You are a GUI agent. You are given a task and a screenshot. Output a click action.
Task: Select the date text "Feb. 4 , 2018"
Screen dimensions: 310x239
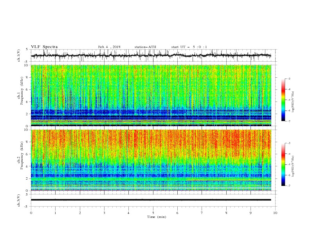pos(109,47)
